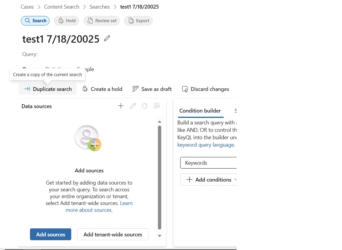Expand the Add conditions dropdown chevron
Screen dimensions: 342x250
pyautogui.click(x=236, y=180)
